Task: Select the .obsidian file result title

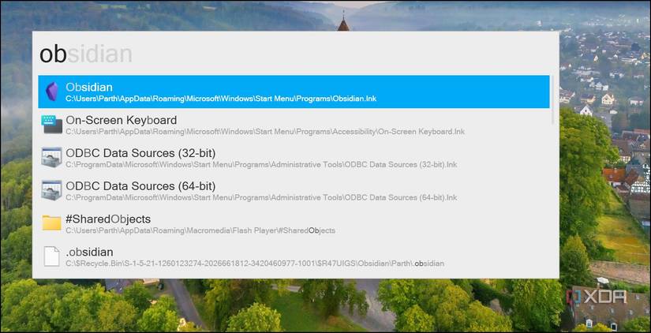Action: (89, 252)
